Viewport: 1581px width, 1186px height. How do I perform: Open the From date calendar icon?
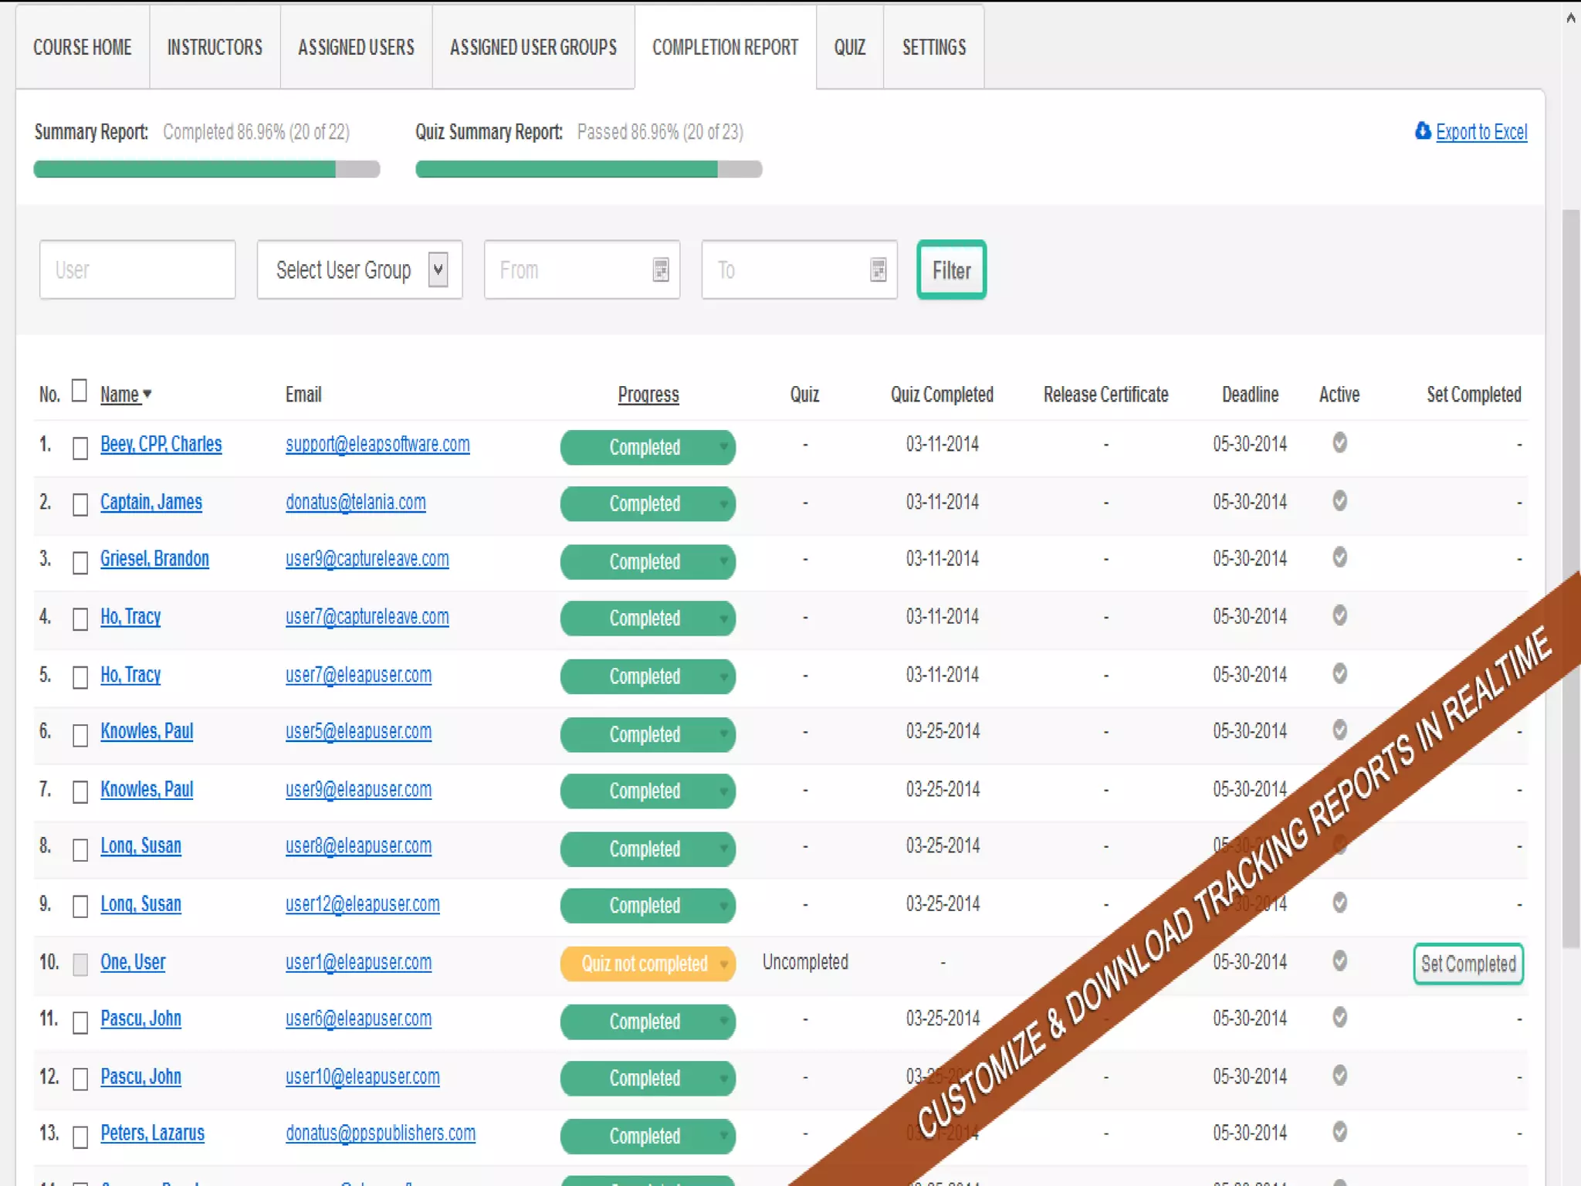[661, 270]
